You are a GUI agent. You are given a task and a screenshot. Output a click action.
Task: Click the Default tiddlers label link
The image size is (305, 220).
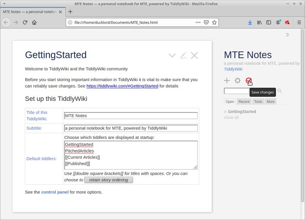point(41,159)
